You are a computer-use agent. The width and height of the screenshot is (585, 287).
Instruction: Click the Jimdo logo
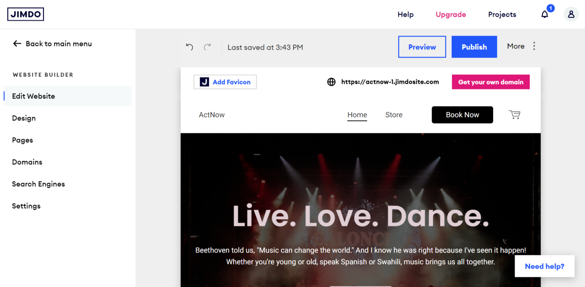point(26,14)
